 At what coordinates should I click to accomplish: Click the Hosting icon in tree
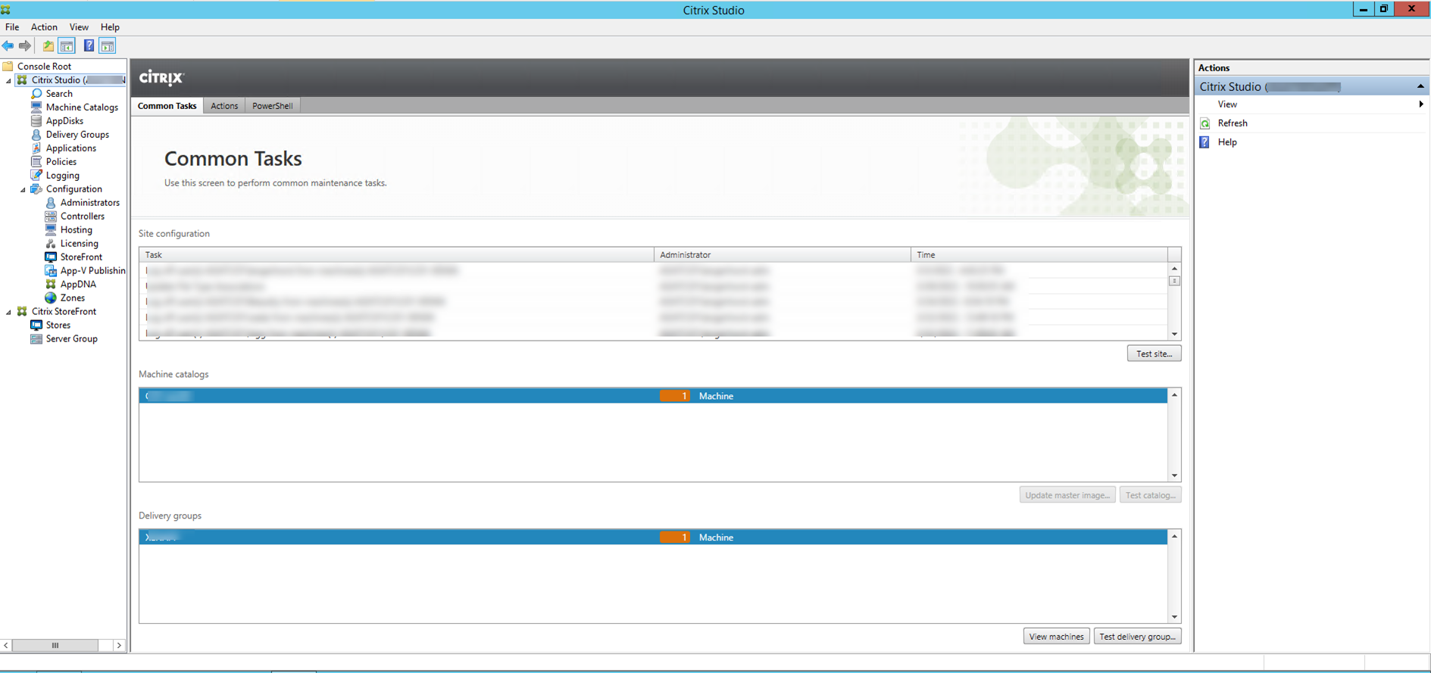tap(51, 230)
